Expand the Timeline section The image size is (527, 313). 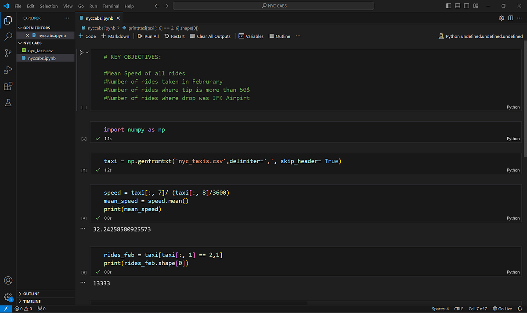[32, 302]
